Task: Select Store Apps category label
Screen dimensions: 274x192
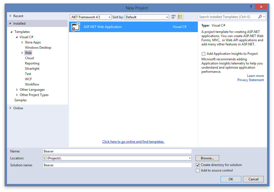Action: tap(33, 42)
